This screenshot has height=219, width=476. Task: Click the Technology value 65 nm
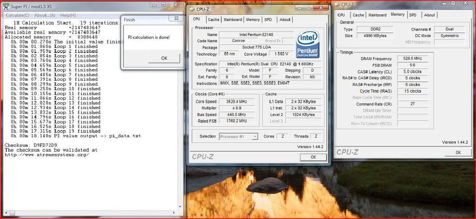click(230, 54)
